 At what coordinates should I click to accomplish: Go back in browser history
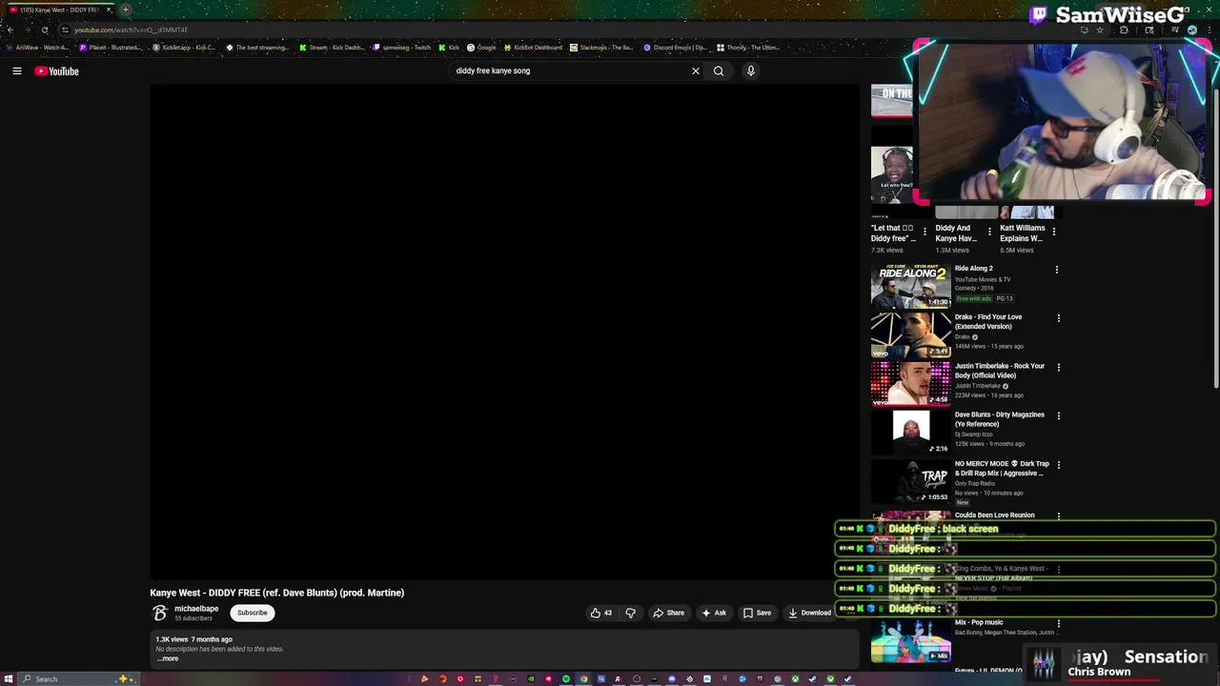tap(10, 30)
